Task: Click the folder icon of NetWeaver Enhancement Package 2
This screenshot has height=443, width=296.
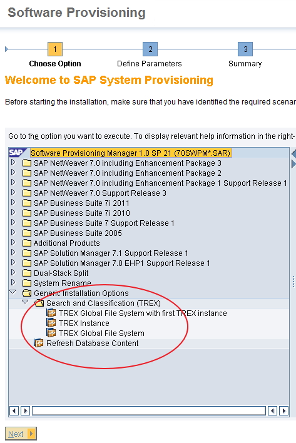Action: (27, 173)
